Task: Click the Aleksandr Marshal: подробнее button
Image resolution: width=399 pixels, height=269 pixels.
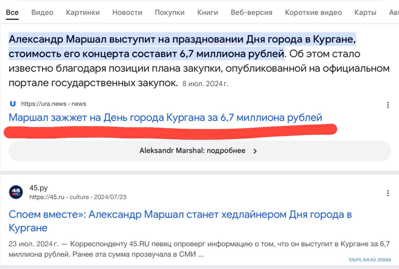Action: click(199, 151)
